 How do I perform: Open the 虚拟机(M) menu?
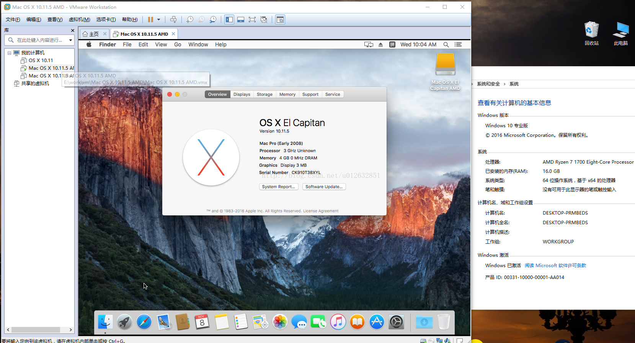click(x=79, y=20)
